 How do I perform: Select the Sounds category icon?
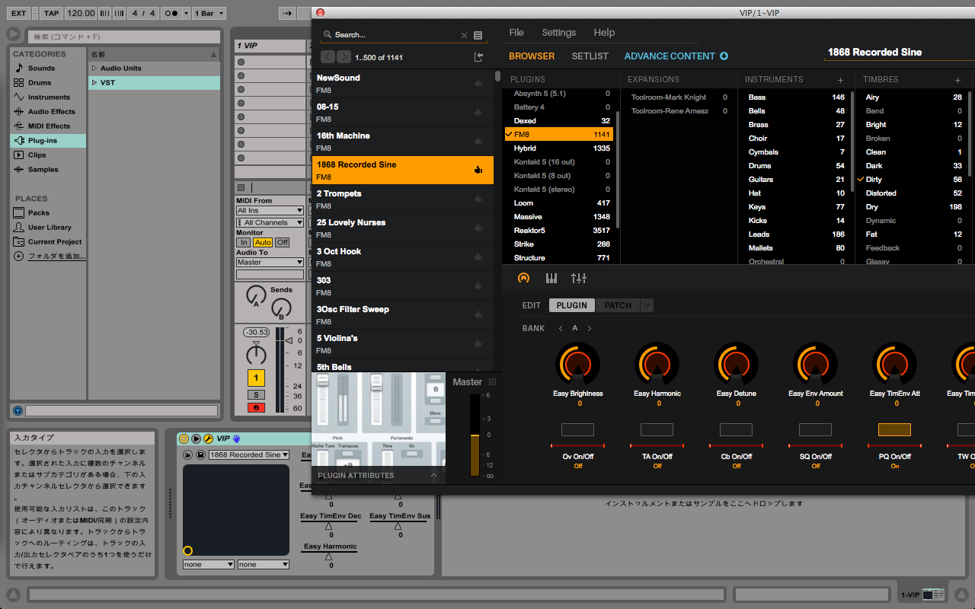pos(19,68)
